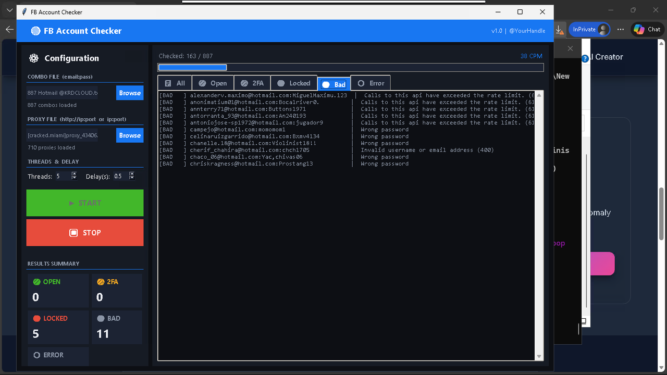The width and height of the screenshot is (667, 375).
Task: Click the THREADS & DELAY heading
Action: [53, 161]
